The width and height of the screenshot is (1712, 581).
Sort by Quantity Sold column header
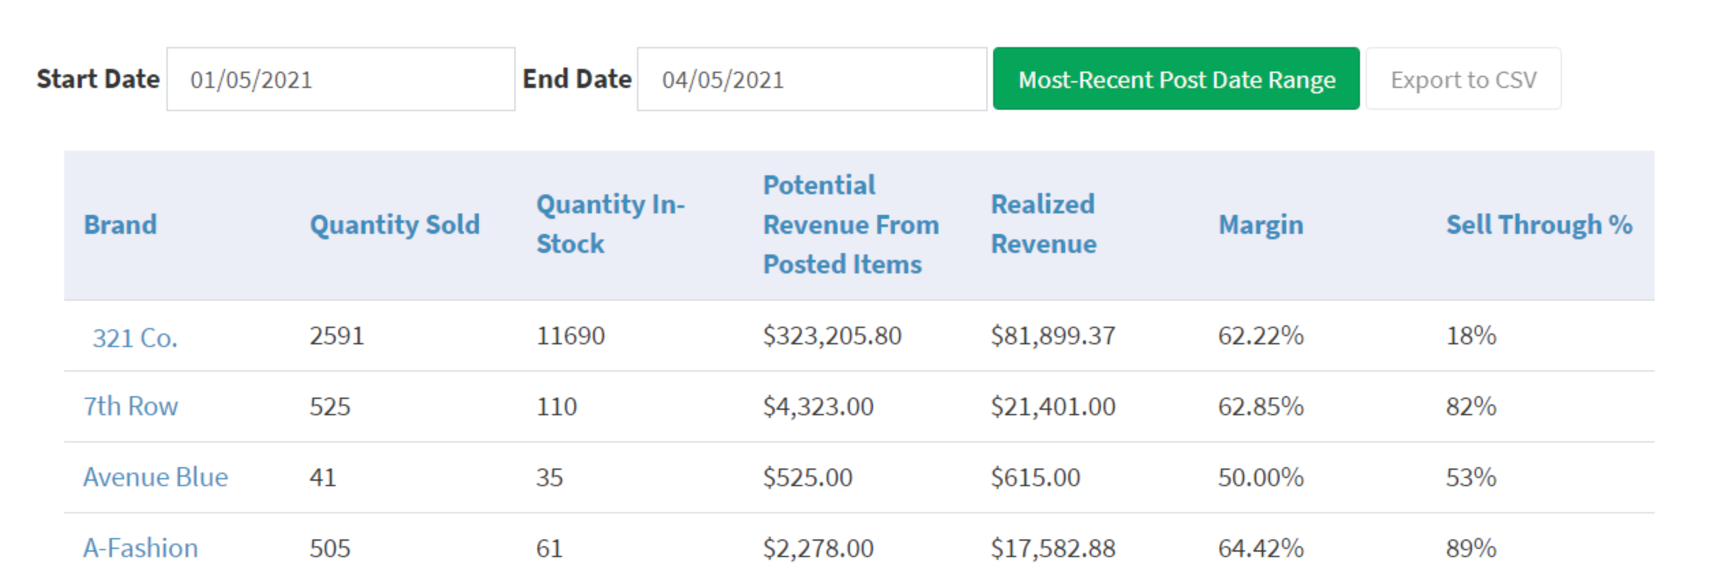coord(395,224)
